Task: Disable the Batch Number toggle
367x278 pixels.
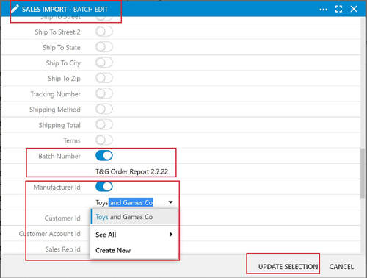Action: (x=104, y=156)
